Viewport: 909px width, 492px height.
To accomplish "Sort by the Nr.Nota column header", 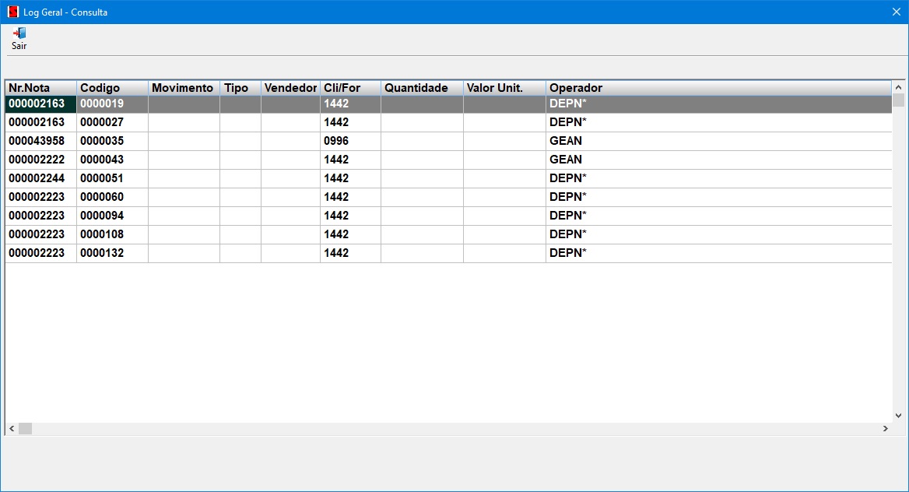I will [40, 88].
